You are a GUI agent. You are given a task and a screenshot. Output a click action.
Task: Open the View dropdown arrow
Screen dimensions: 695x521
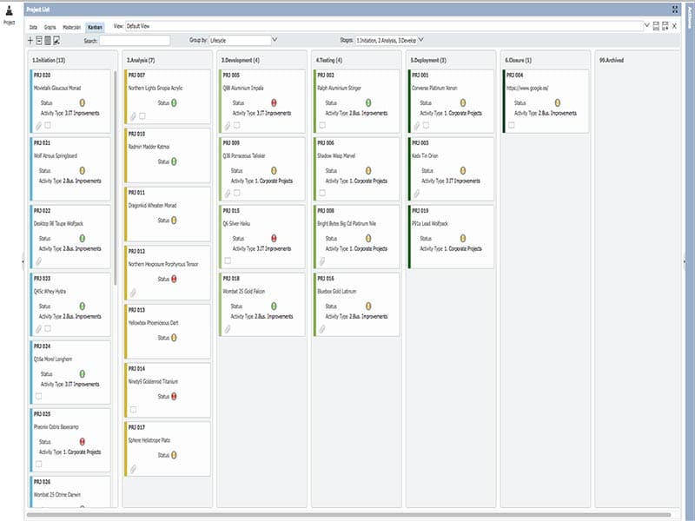tap(646, 26)
